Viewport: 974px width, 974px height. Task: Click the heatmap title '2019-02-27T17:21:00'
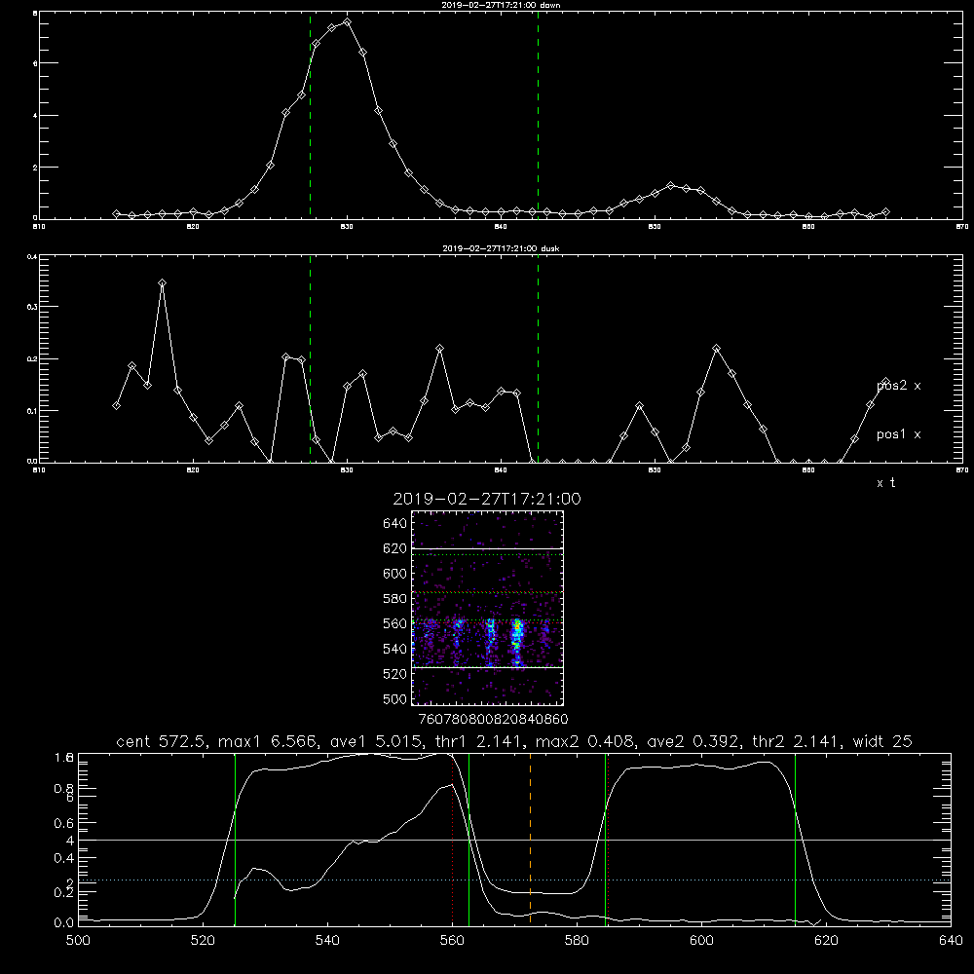[x=487, y=499]
